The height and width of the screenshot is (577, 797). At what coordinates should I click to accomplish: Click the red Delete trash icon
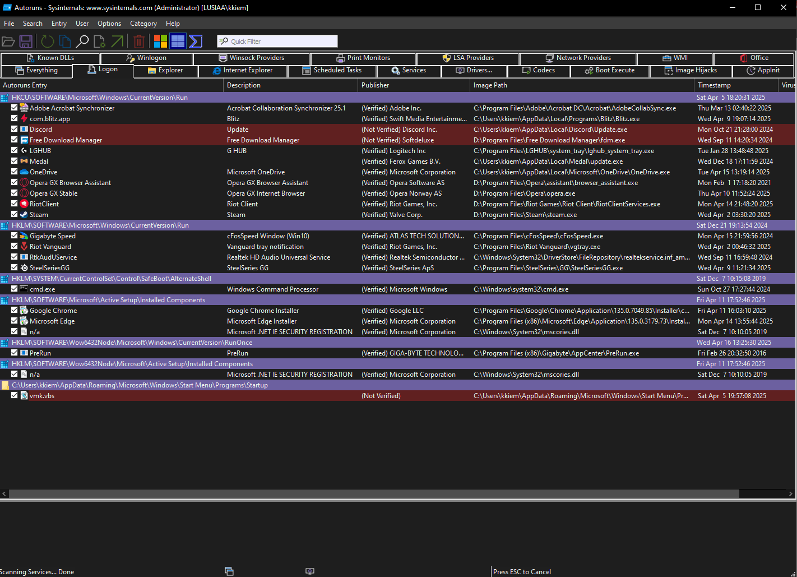coord(139,41)
